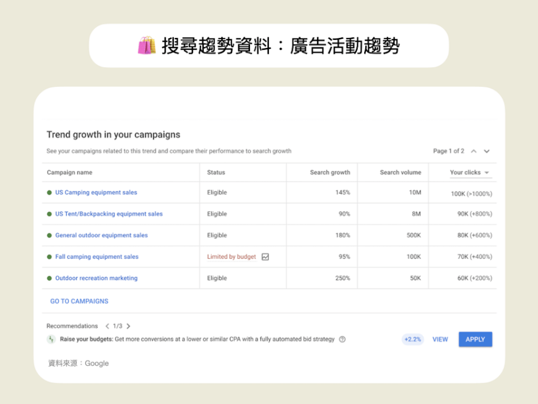This screenshot has height=404, width=538.
Task: Click VIEW on the Raise your budgets recommendation
Action: click(440, 339)
